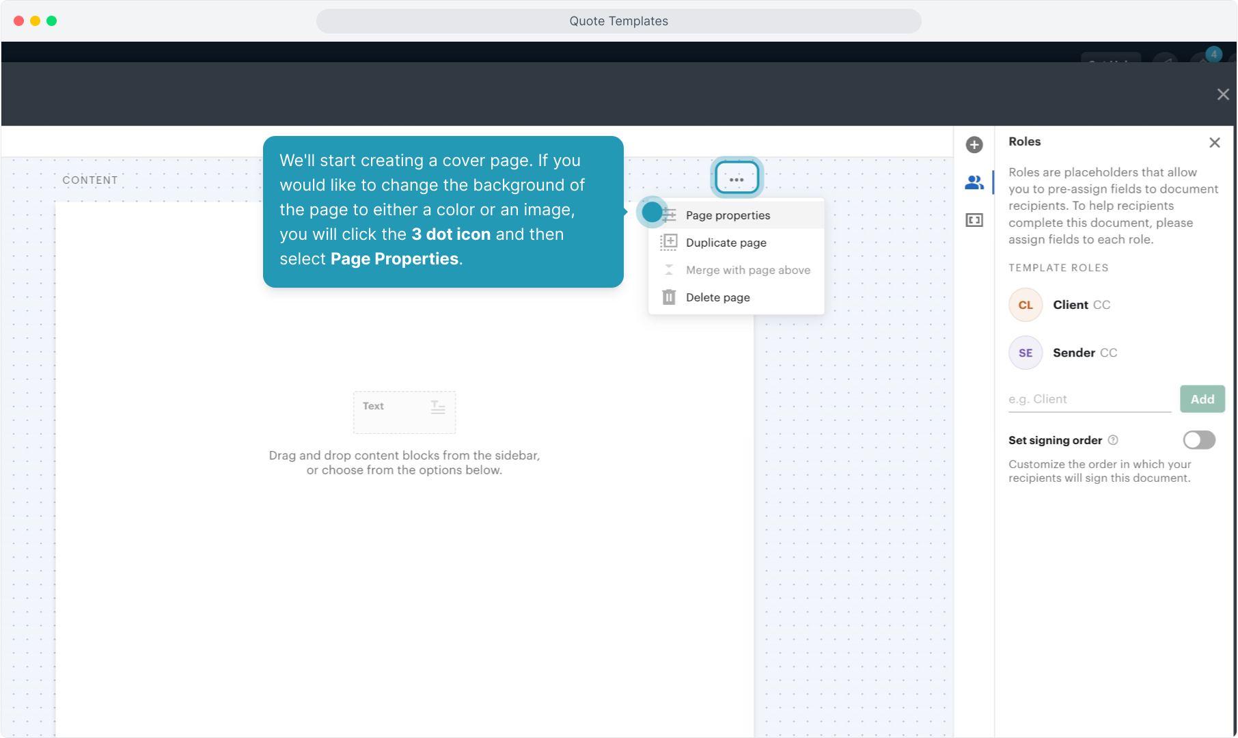1238x738 pixels.
Task: Click the Sender role name
Action: [x=1073, y=353]
